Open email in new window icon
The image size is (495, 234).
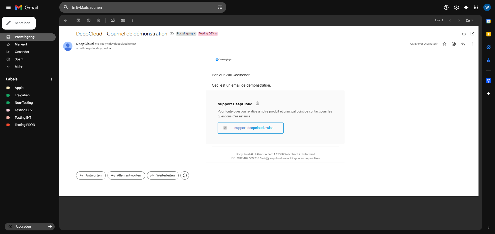point(472,34)
